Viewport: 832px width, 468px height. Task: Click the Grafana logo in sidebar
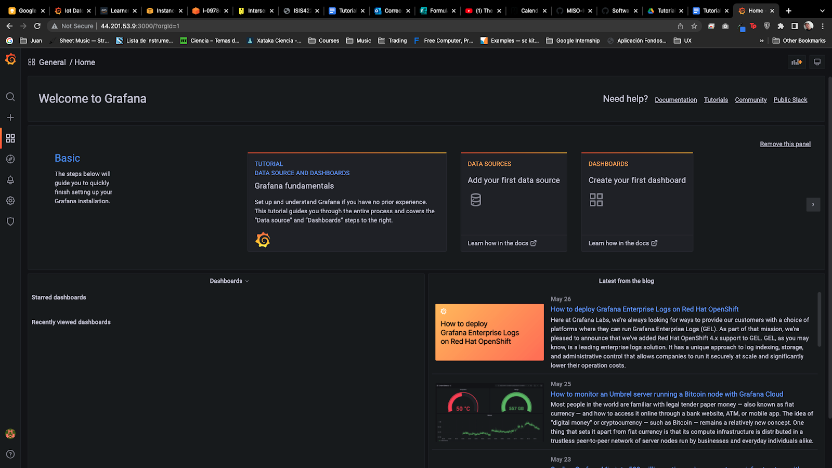(10, 60)
